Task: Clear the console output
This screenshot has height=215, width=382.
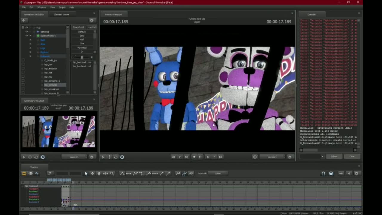Action: point(352,156)
